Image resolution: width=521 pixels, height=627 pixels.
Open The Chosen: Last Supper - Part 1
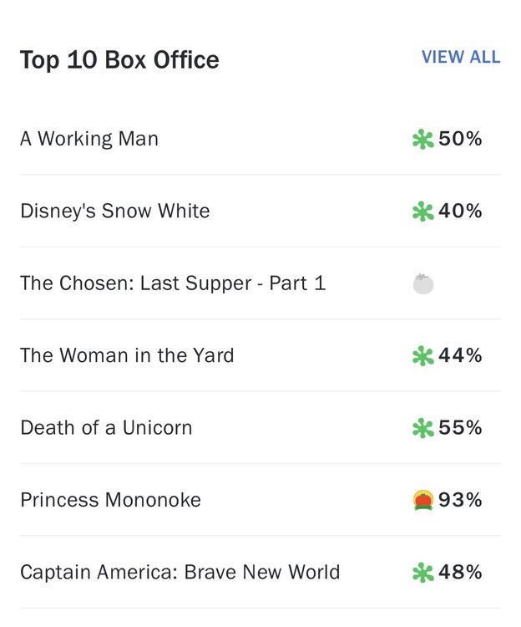173,283
